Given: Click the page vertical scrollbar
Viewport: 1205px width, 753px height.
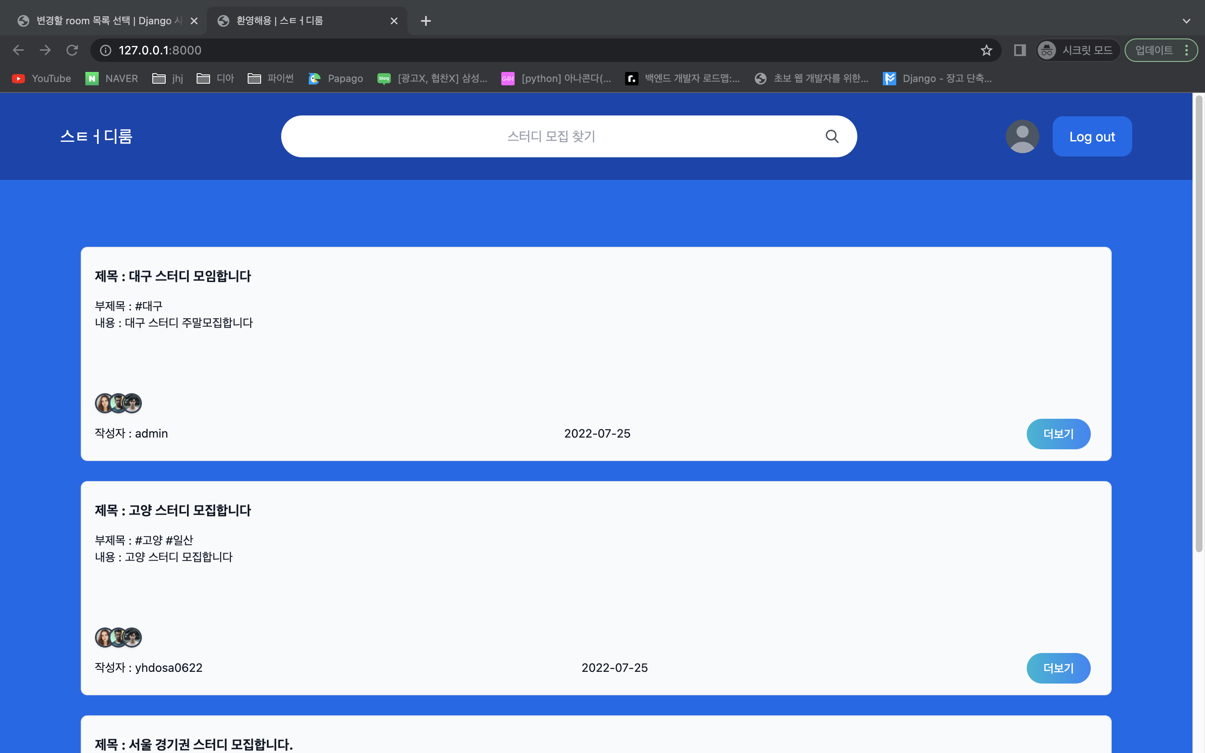Looking at the screenshot, I should click(1199, 324).
